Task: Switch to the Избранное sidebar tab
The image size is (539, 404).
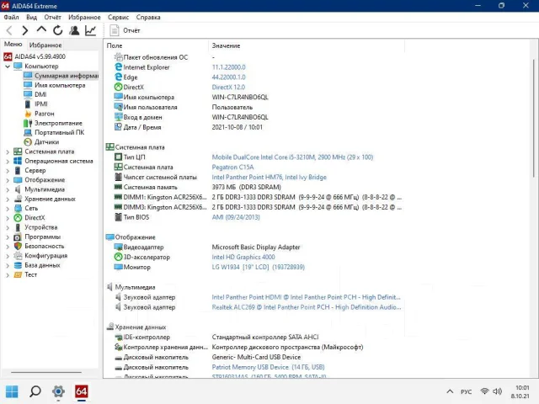Action: point(45,45)
